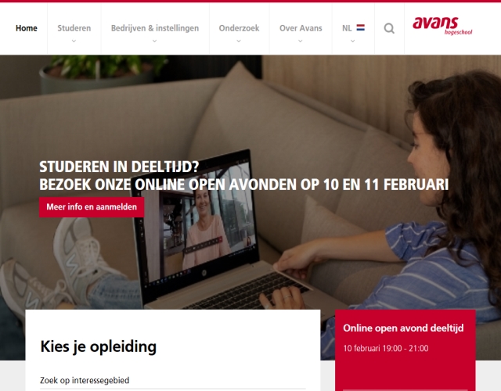Select the Dutch flag language icon
501x391 pixels.
tap(360, 28)
